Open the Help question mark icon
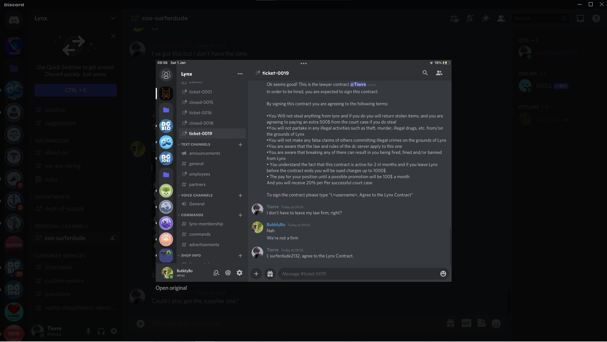 596,18
